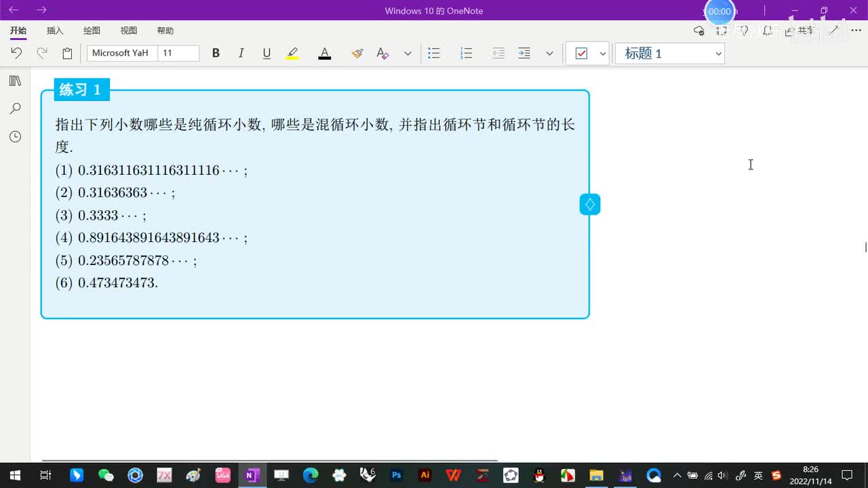
Task: Open the more options ellipsis menu
Action: pos(856,30)
